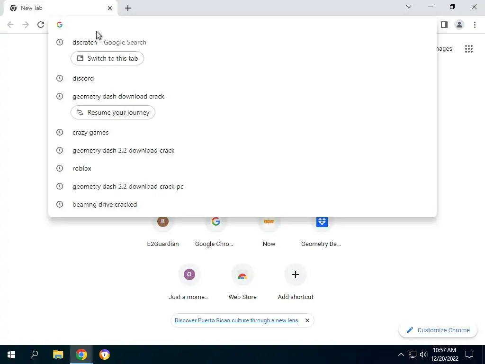The height and width of the screenshot is (364, 485).
Task: Click the clock icon beside 'crazy games'
Action: 60,133
